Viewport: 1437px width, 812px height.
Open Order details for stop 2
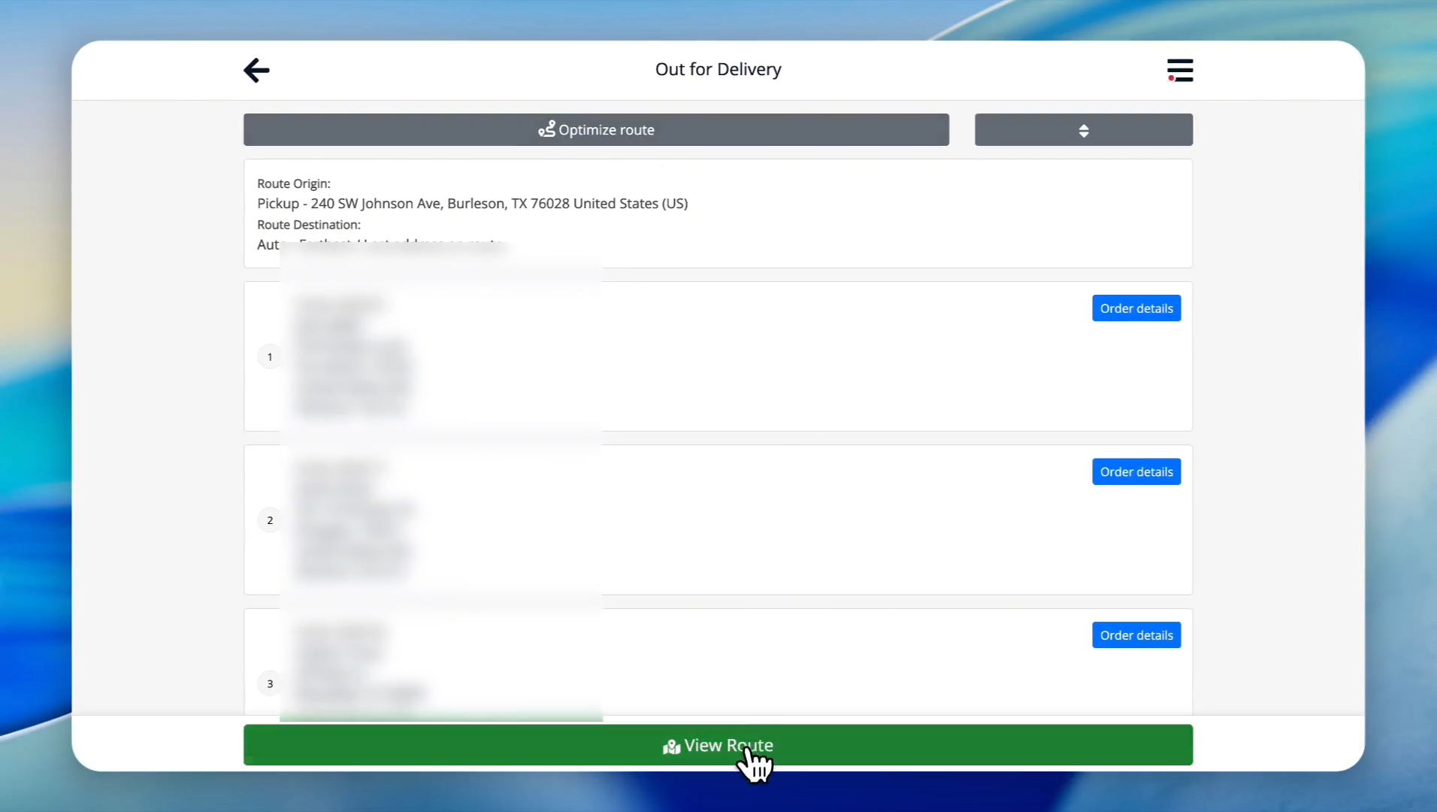pyautogui.click(x=1136, y=471)
